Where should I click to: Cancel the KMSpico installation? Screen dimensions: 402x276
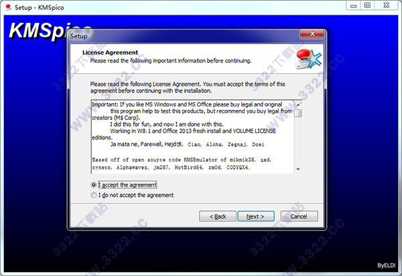point(299,216)
